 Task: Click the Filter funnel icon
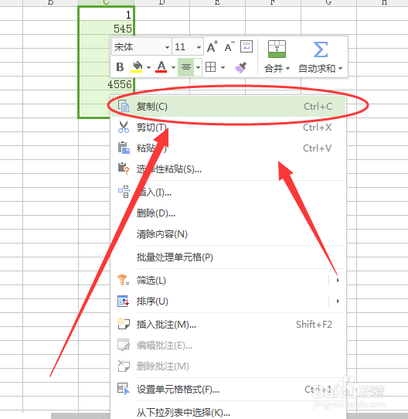click(123, 280)
